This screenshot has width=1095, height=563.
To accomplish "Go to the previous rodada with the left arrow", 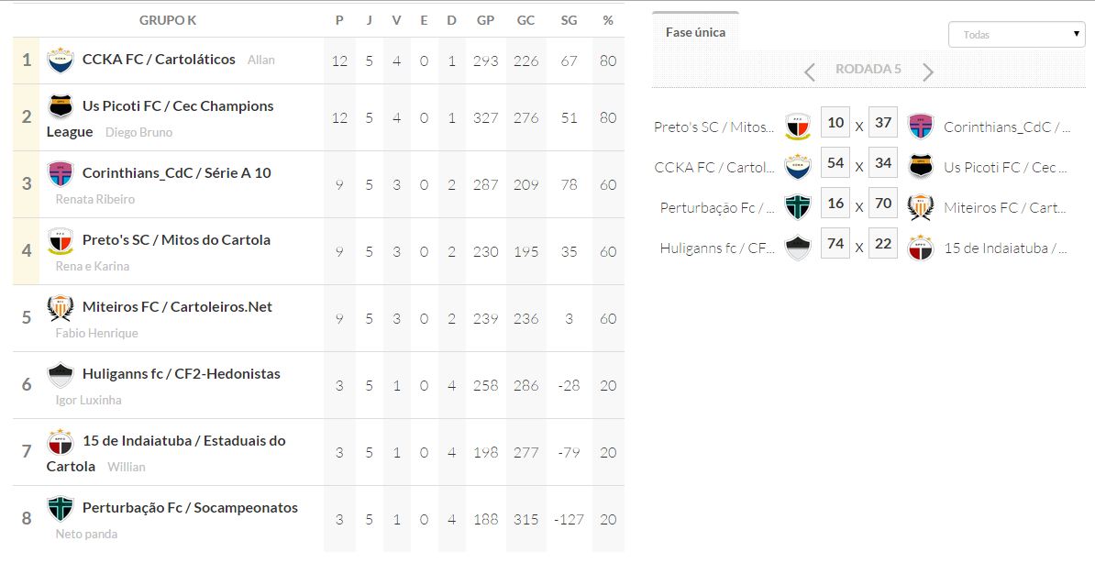I will [x=810, y=72].
